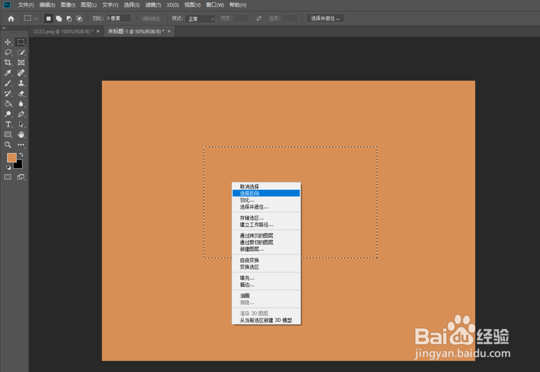Open the 窗口(W) menu
540x372 pixels.
click(x=215, y=5)
